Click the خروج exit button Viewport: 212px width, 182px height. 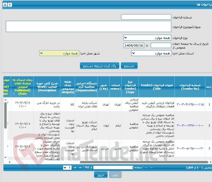pos(101,175)
